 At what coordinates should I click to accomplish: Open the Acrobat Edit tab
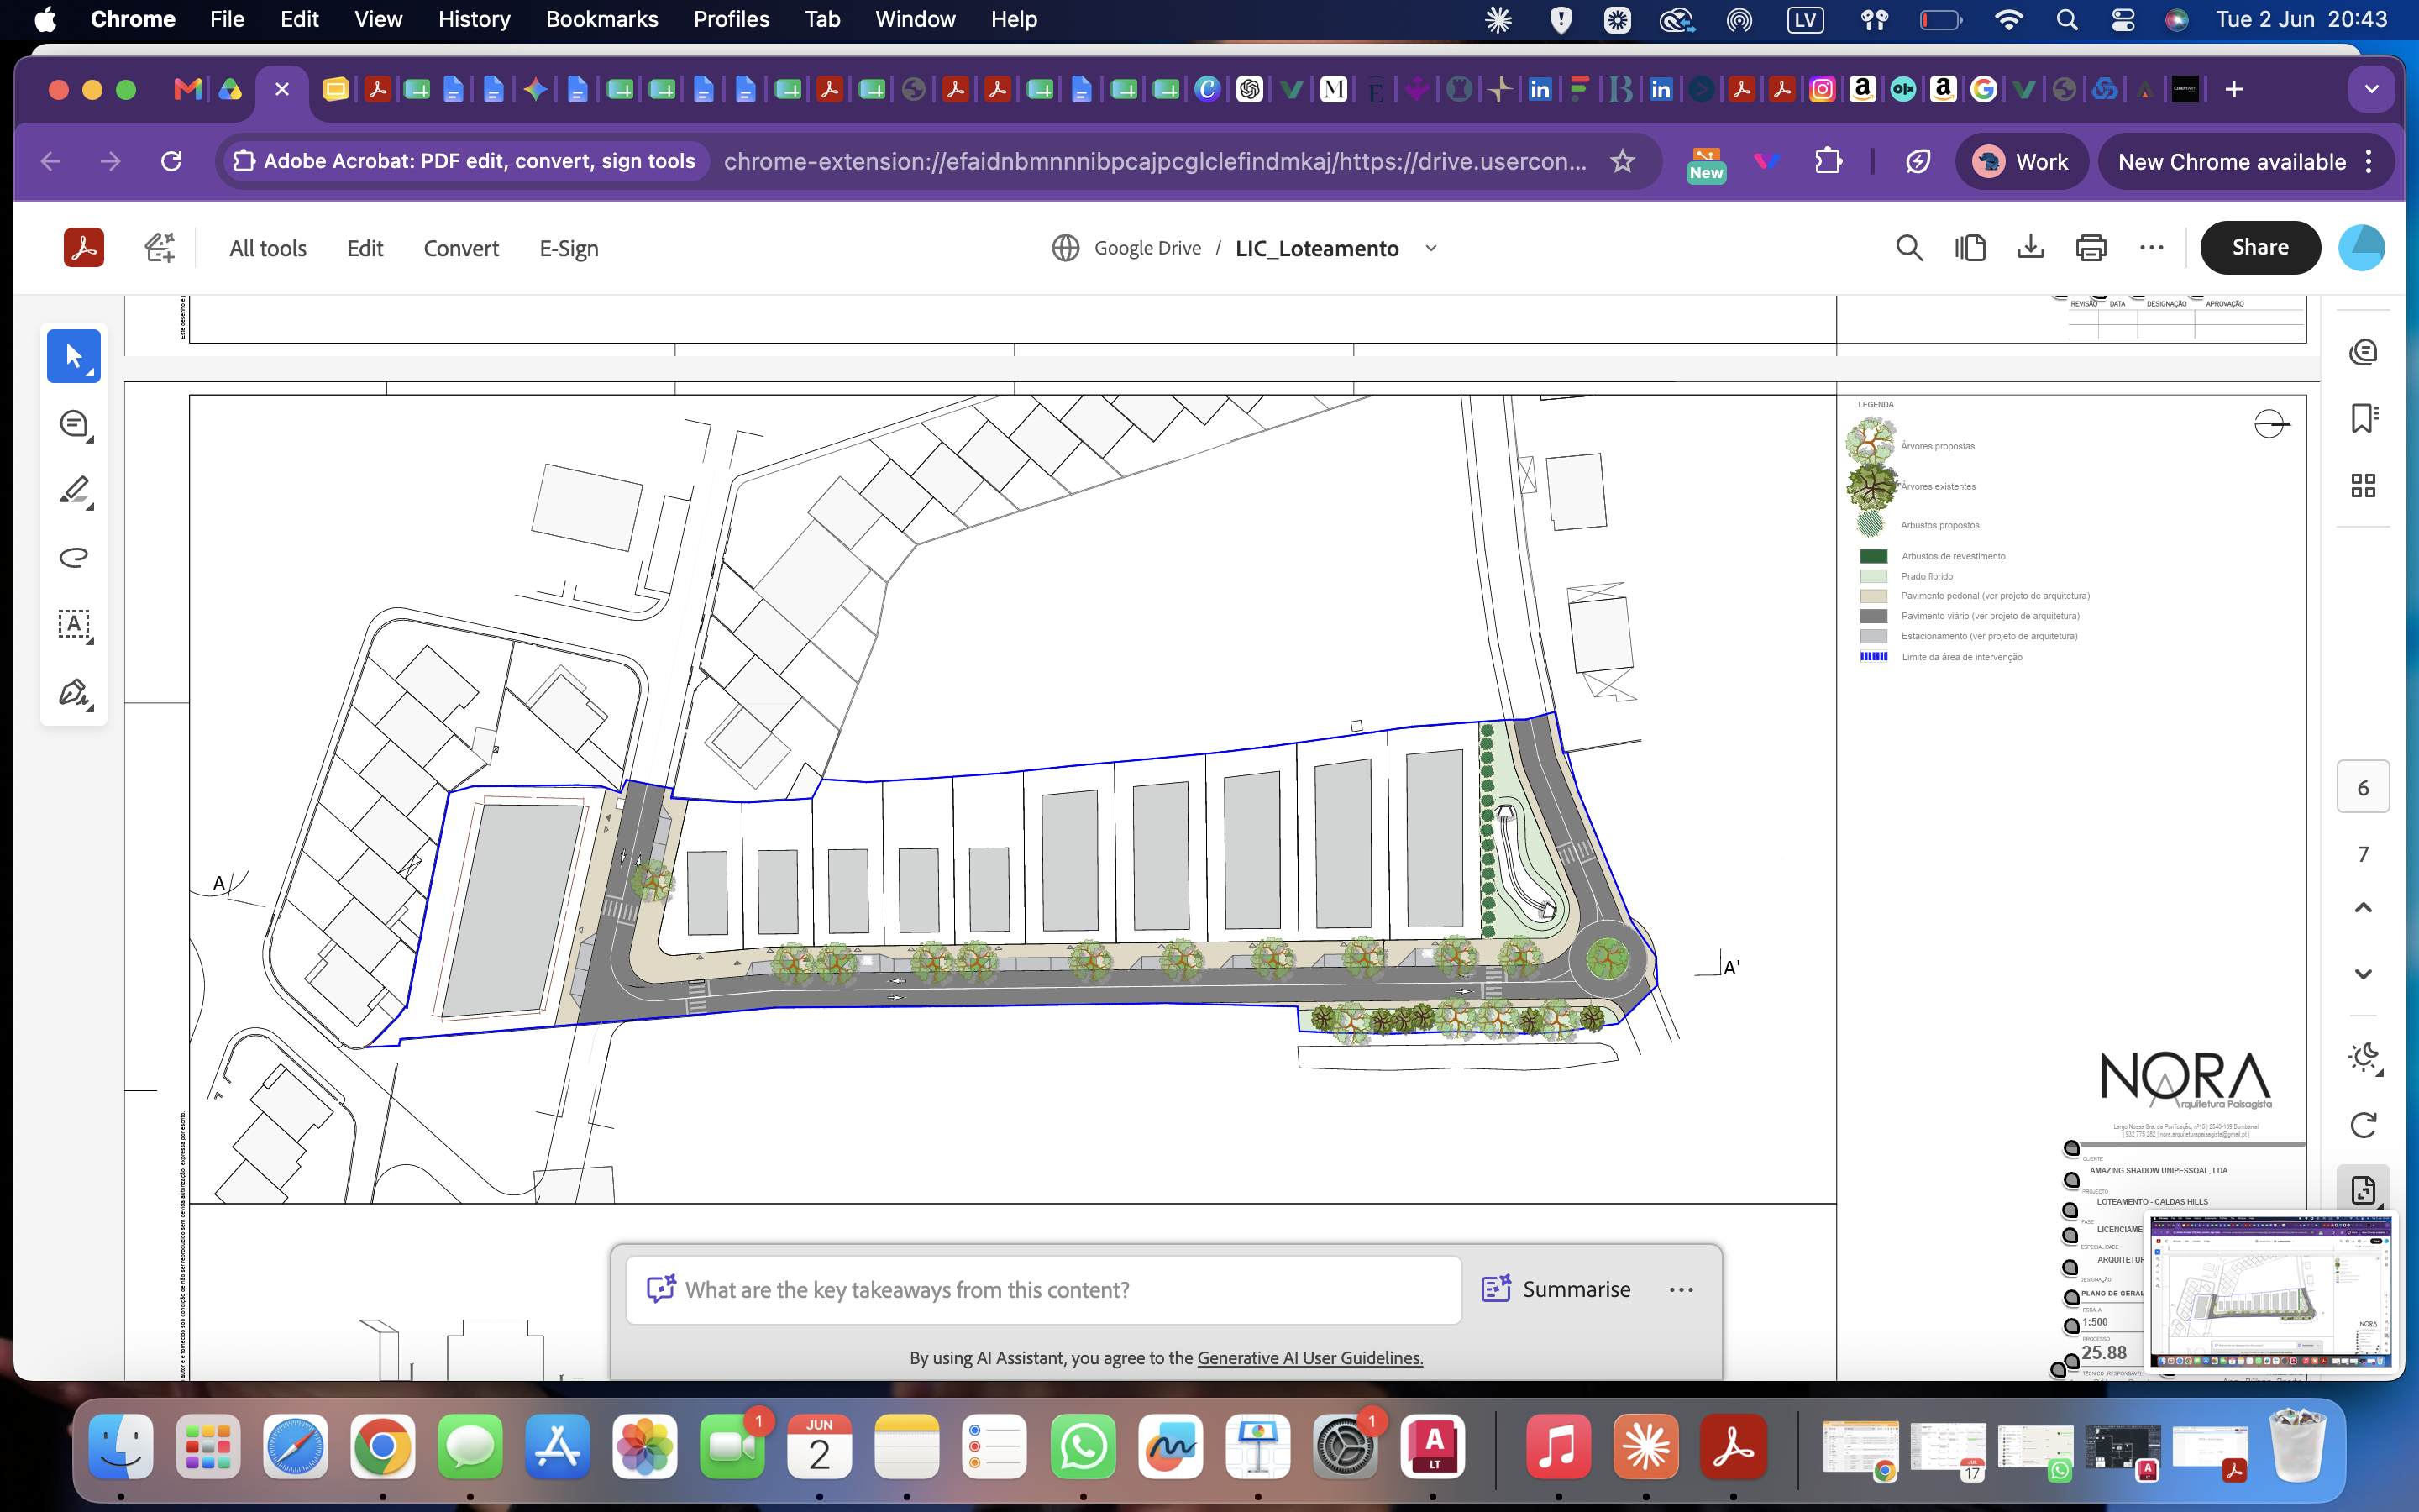pyautogui.click(x=365, y=248)
